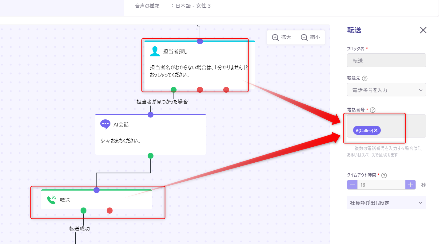Close the 転送 settings panel

pos(423,30)
